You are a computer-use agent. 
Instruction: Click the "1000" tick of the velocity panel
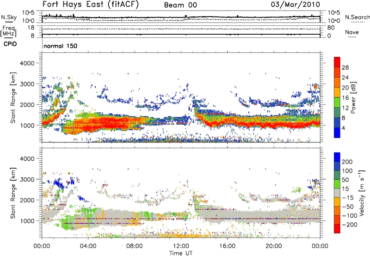[x=27, y=221]
